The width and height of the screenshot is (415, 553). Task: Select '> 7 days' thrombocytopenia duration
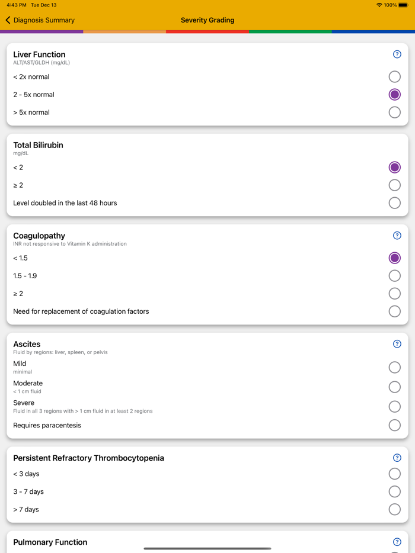(394, 509)
